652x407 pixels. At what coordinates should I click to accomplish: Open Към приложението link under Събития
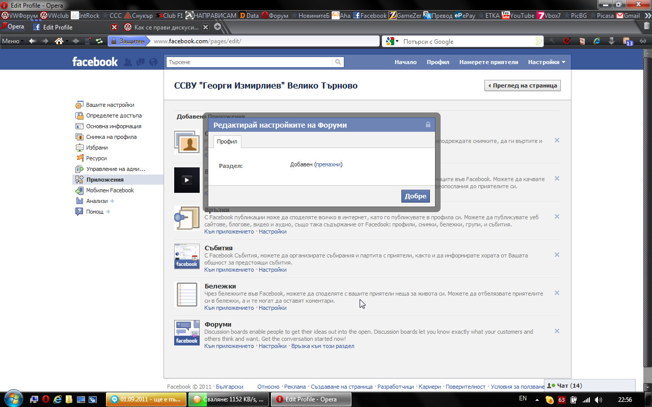pyautogui.click(x=229, y=270)
